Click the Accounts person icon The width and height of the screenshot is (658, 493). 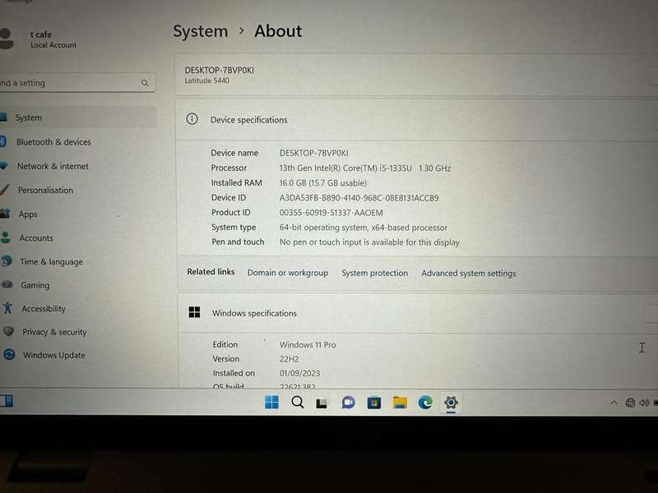pos(6,237)
